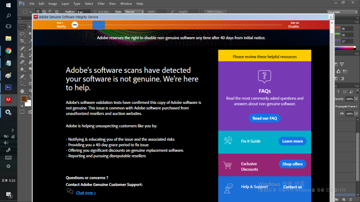Select the Clone Stamp tool
360x202 pixels.
(x=22, y=55)
